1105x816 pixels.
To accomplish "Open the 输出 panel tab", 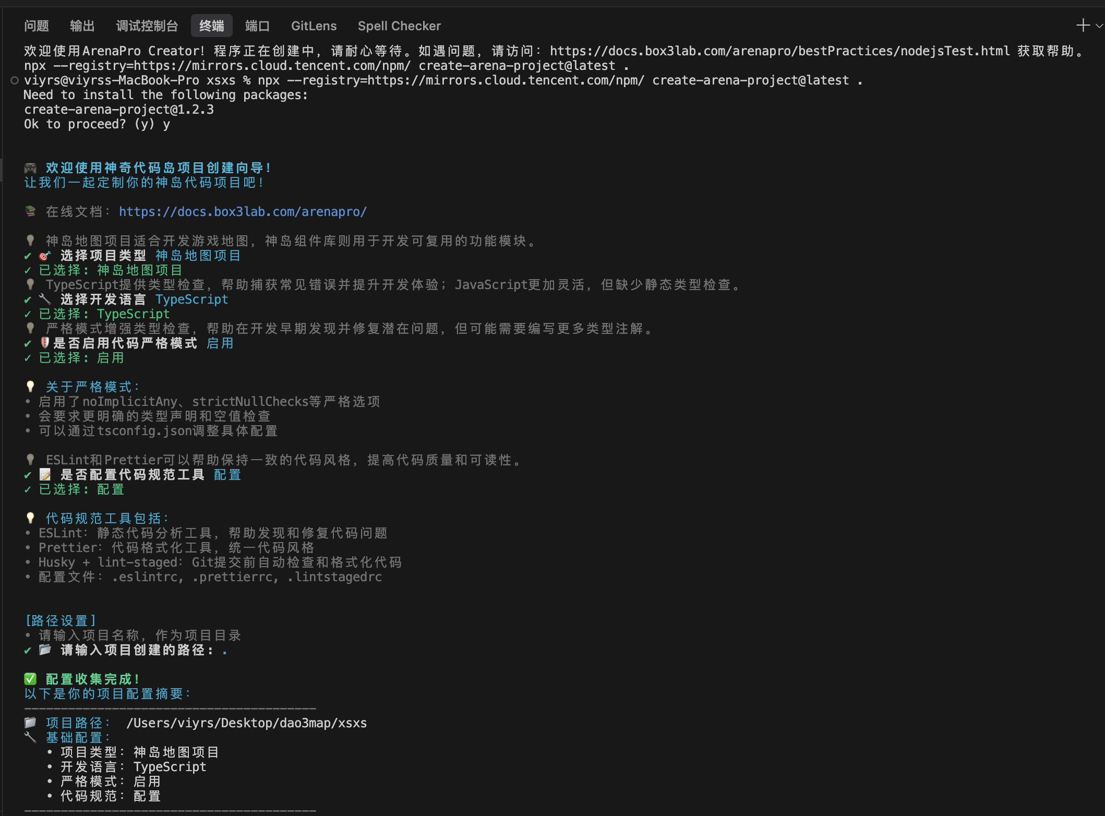I will pyautogui.click(x=82, y=26).
